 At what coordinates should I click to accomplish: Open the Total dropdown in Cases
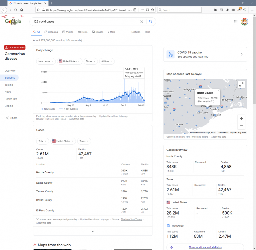pos(43,141)
